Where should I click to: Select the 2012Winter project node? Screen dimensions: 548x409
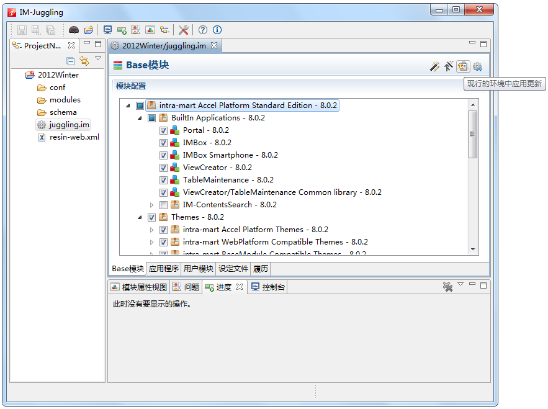tap(52, 75)
